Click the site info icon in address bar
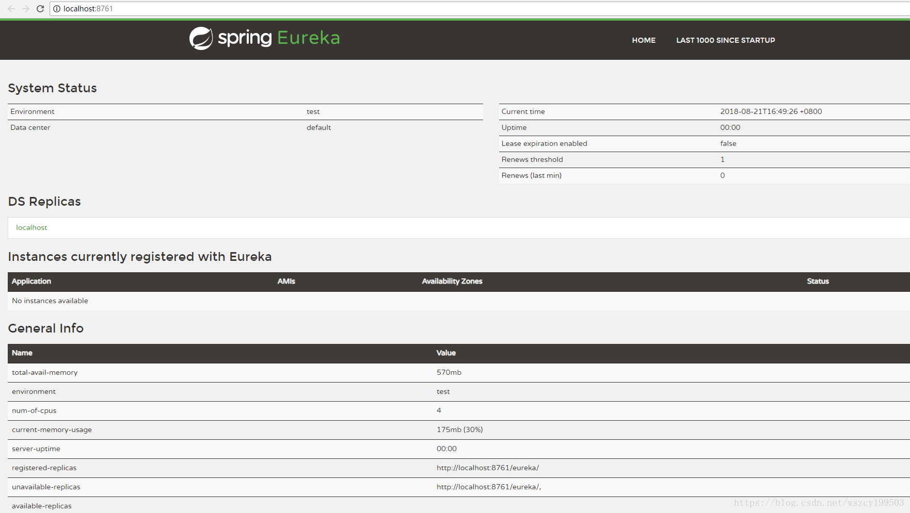 click(57, 9)
